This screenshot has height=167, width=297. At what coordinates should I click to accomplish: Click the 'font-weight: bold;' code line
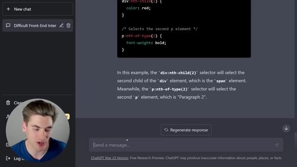[x=146, y=43]
